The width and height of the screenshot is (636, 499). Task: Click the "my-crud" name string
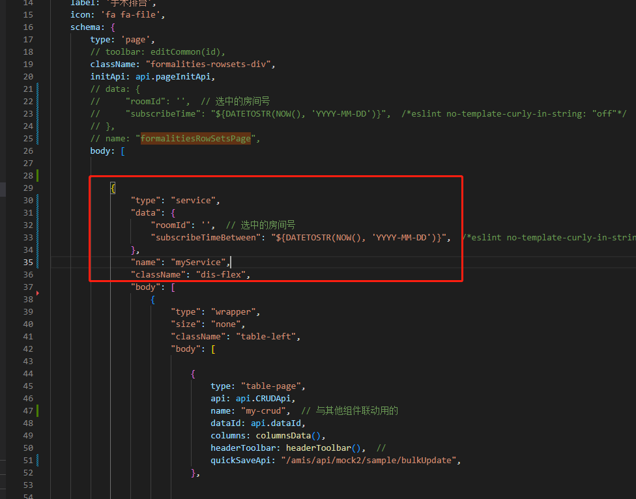[264, 410]
